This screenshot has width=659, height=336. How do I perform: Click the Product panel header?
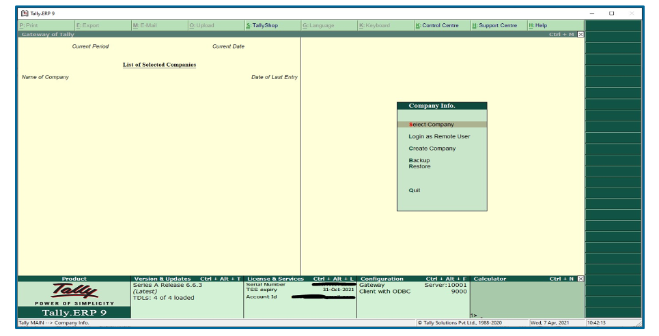coord(74,279)
